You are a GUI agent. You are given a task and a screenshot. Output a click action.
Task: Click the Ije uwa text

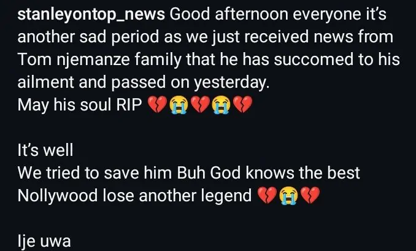coord(44,241)
